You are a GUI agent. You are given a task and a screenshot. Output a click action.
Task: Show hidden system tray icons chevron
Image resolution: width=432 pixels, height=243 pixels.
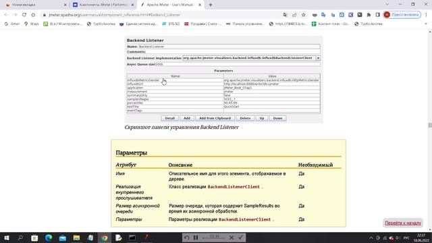point(371,238)
